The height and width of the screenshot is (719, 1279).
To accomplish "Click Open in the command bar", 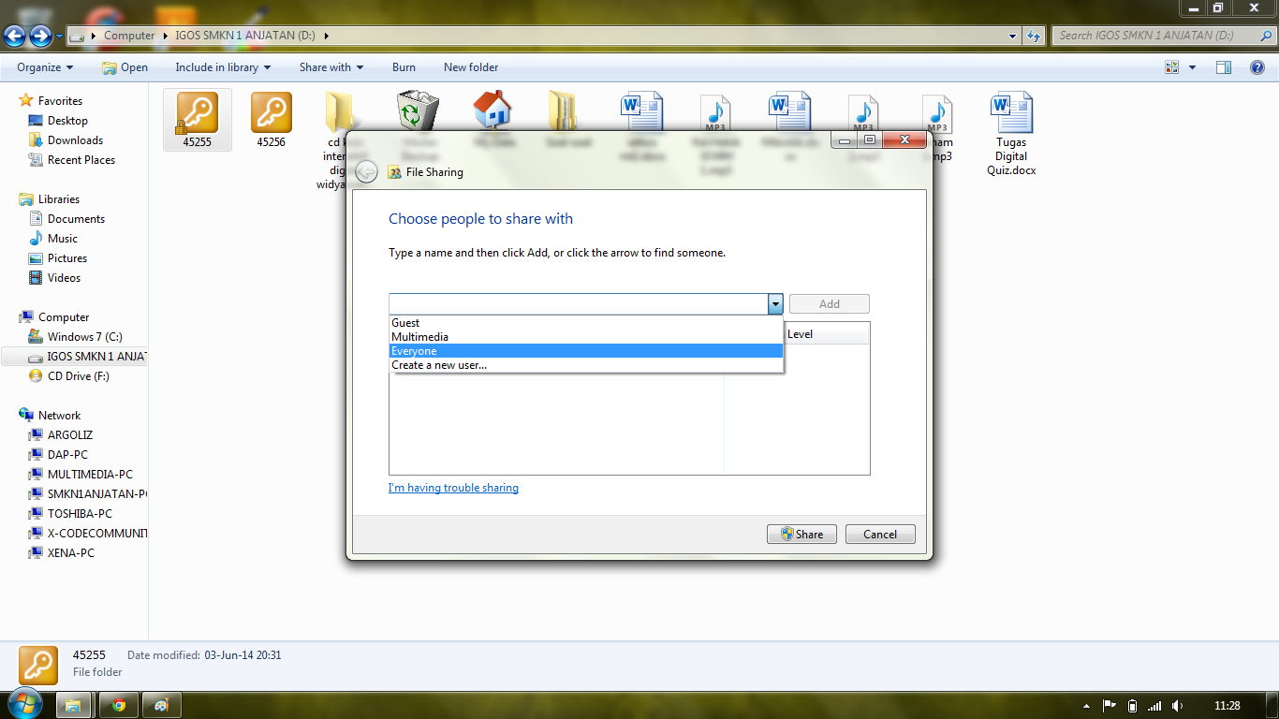I will pyautogui.click(x=125, y=67).
